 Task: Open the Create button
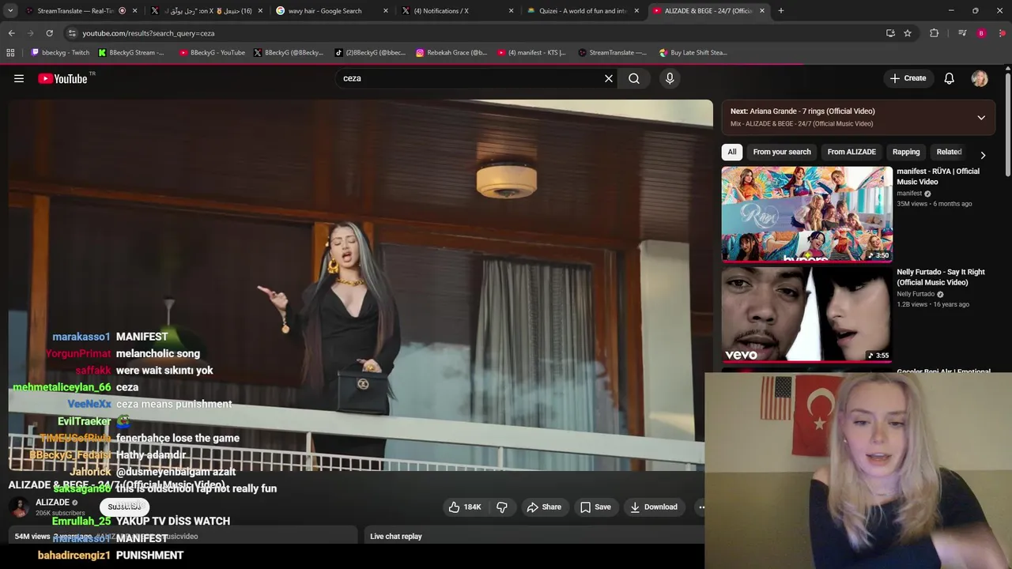(x=908, y=78)
